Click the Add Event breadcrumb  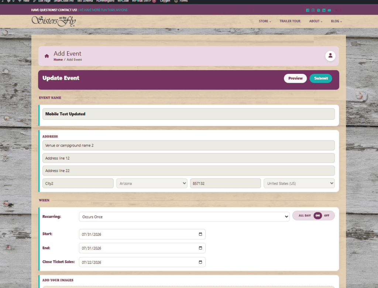pos(74,59)
